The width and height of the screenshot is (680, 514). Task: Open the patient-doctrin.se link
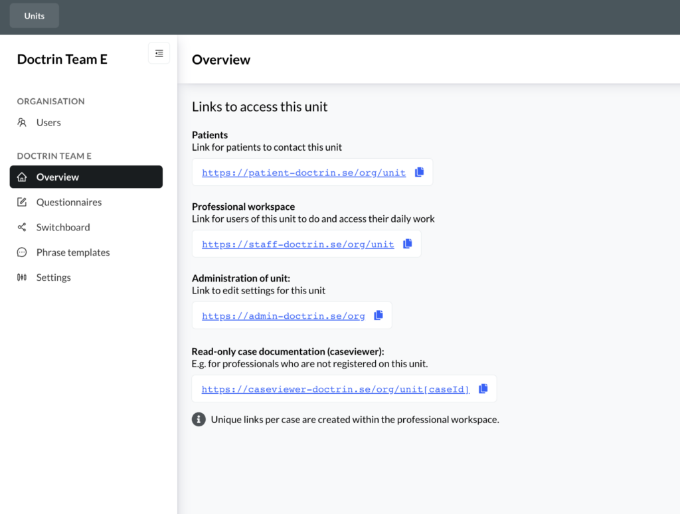303,173
